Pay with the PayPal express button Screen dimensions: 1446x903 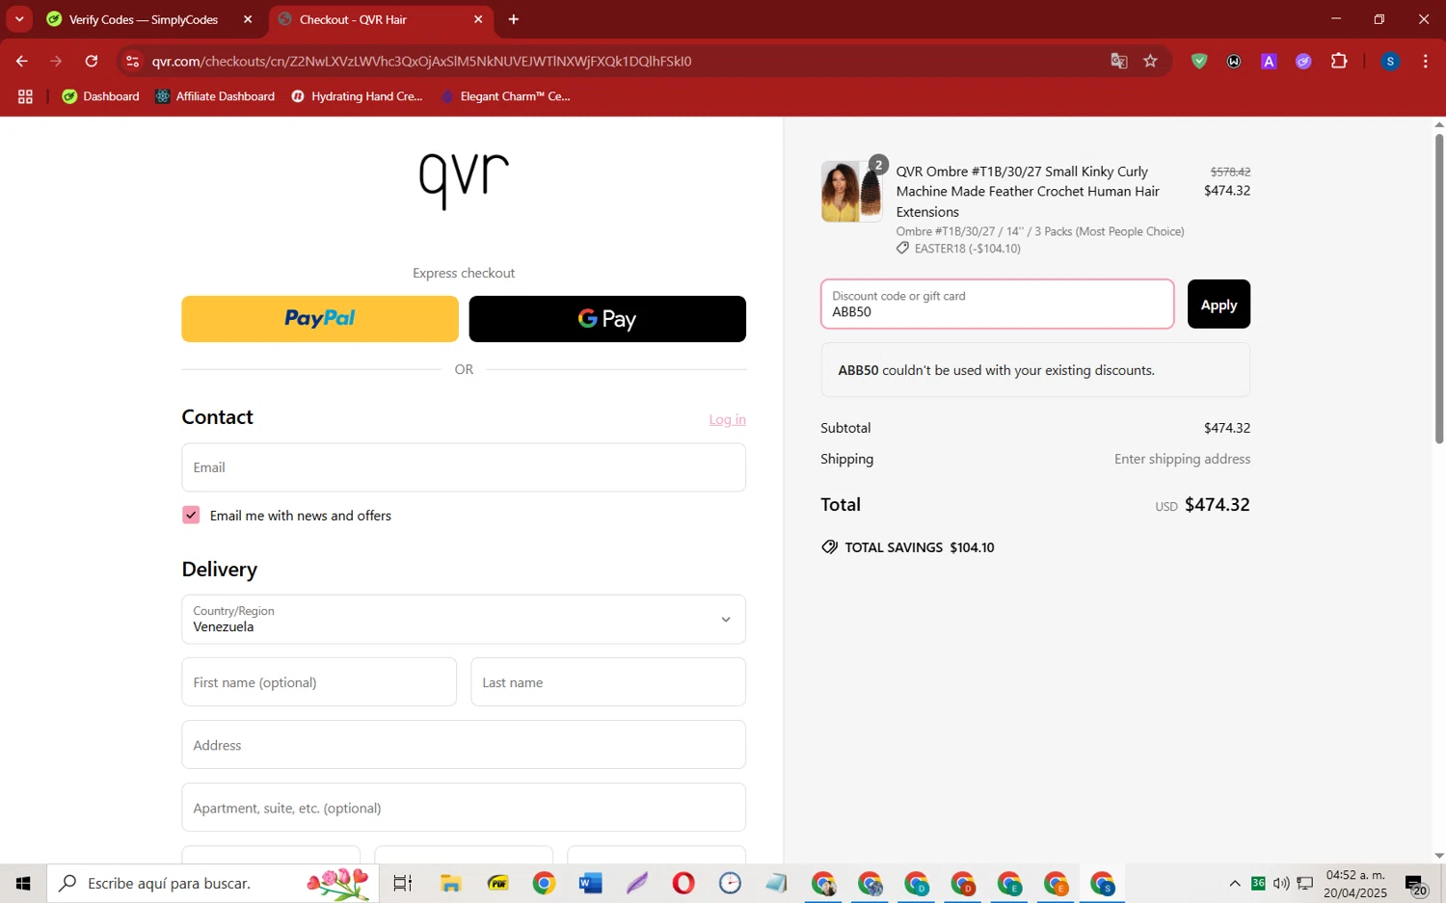pyautogui.click(x=320, y=319)
